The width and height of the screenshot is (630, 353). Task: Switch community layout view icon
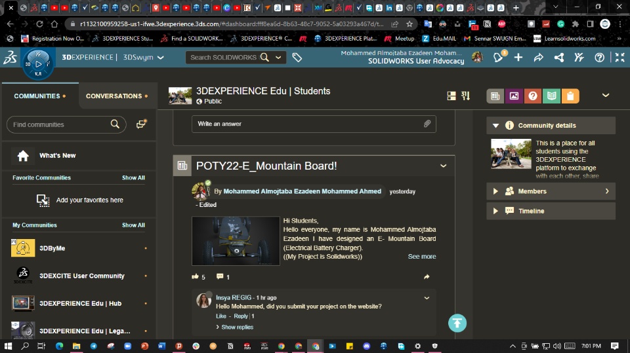click(451, 96)
